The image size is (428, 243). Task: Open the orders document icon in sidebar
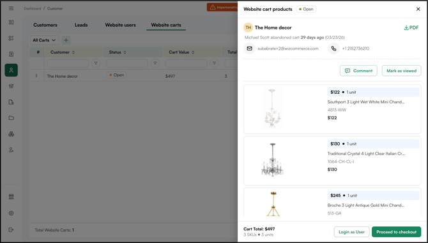(11, 54)
